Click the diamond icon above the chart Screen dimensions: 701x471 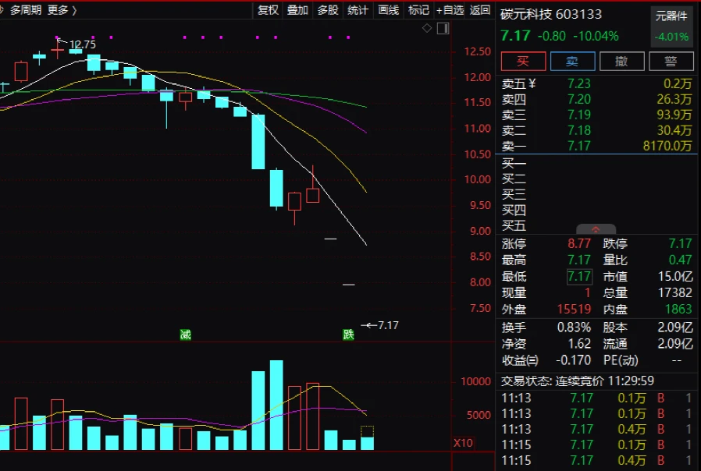tap(427, 29)
